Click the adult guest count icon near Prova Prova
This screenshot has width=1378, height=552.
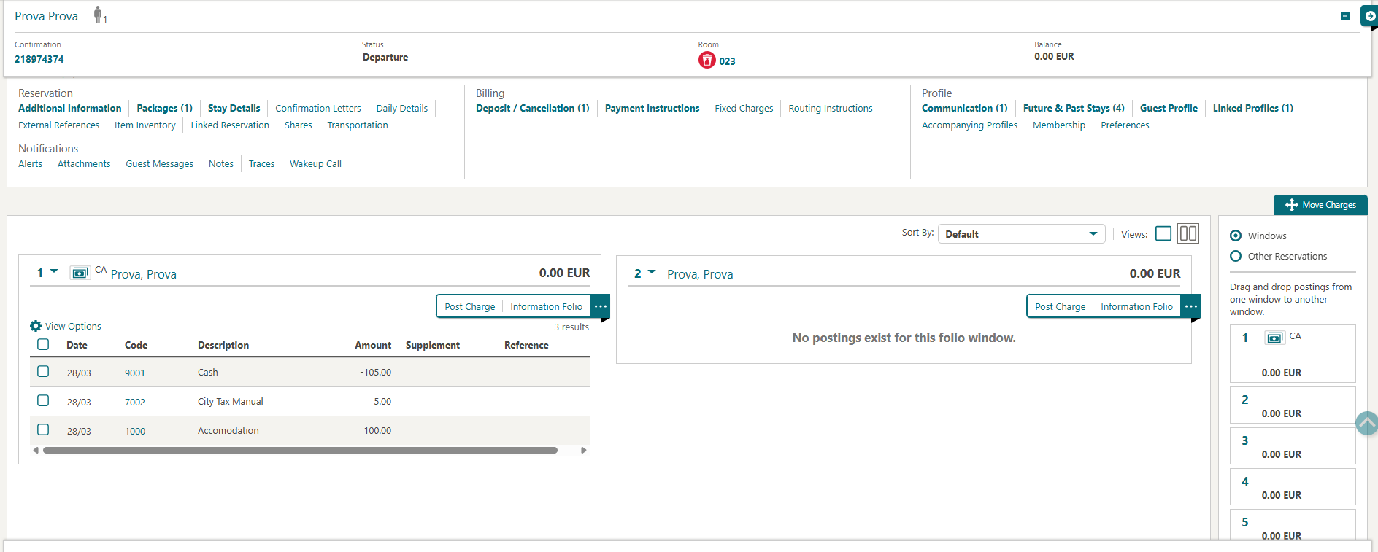point(99,15)
